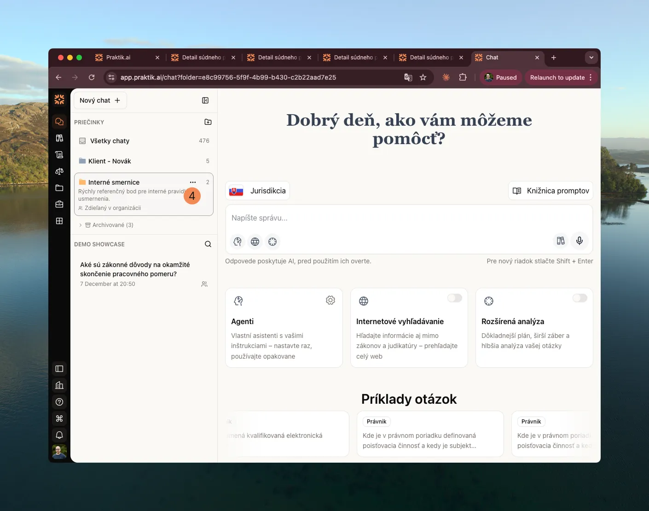
Task: Select the scales of justice legal icon in sidebar
Action: pyautogui.click(x=59, y=171)
